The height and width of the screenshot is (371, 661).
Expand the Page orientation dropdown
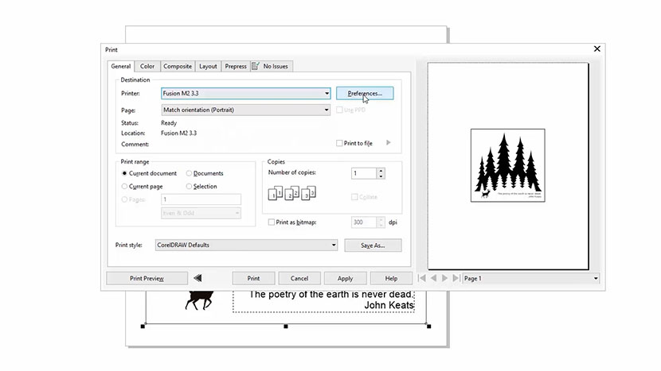point(327,110)
